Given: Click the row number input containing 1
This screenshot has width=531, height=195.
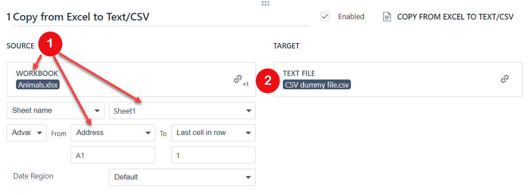Looking at the screenshot, I should 213,155.
